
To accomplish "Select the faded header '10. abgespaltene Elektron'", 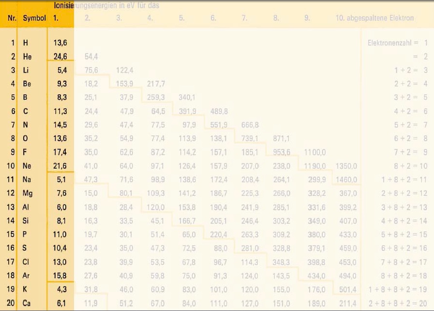I will click(x=375, y=18).
